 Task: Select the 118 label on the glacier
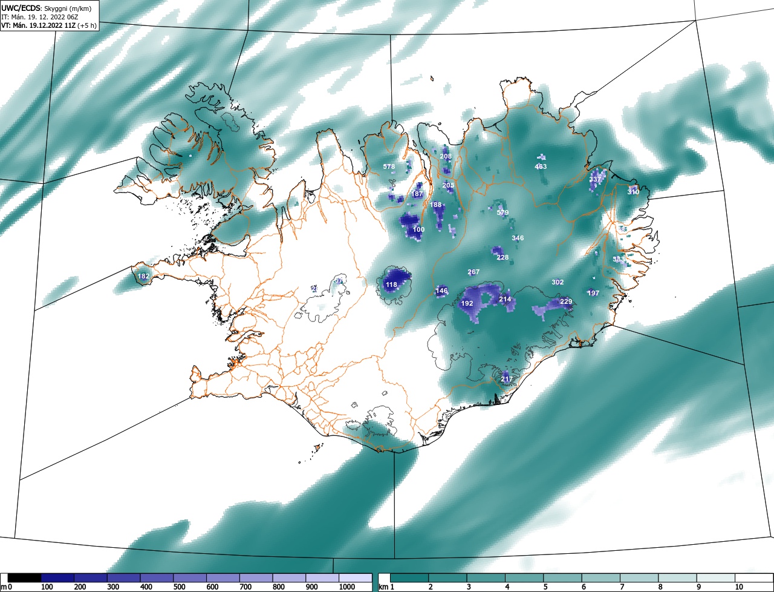pyautogui.click(x=391, y=284)
